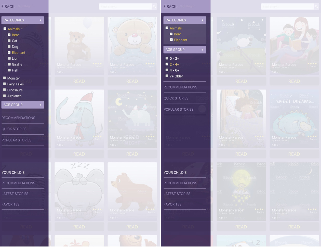The height and width of the screenshot is (247, 321).
Task: Collapse the AGE GROUP header above the age options
Action: pos(184,50)
